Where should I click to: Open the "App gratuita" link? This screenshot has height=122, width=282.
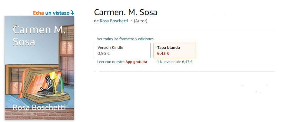tap(136, 62)
